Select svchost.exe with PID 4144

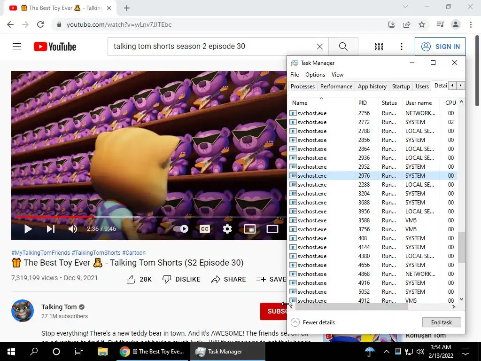(x=372, y=247)
